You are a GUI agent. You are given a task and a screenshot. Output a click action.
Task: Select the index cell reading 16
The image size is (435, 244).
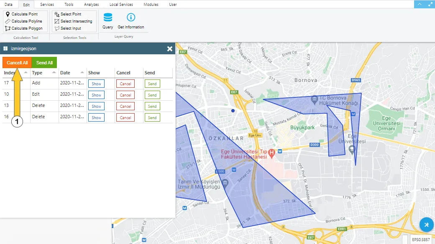click(x=6, y=117)
